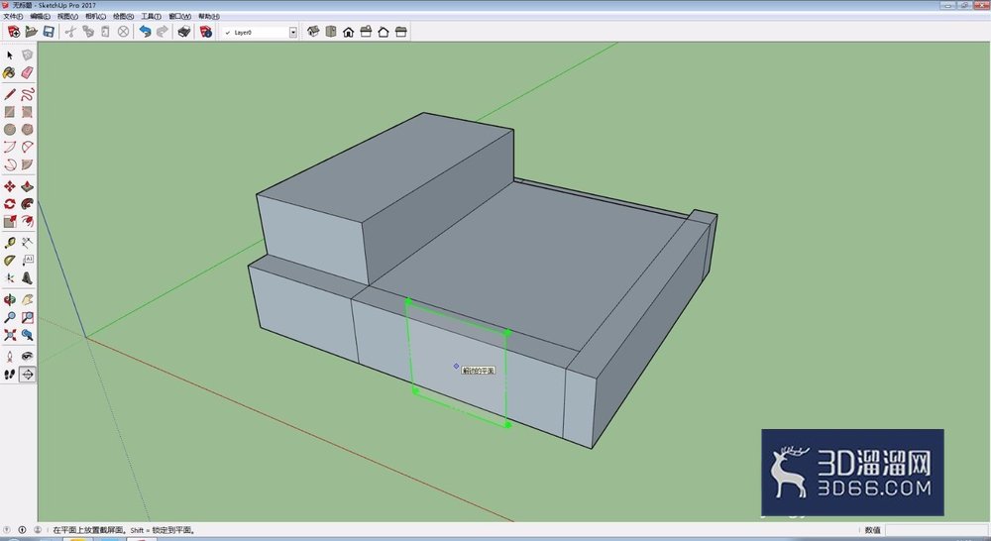991x541 pixels.
Task: Open the 工具(T) Tools menu
Action: pyautogui.click(x=151, y=17)
